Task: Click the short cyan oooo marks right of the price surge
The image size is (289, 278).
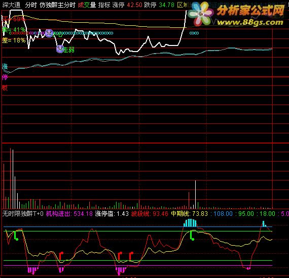Action: point(194,33)
